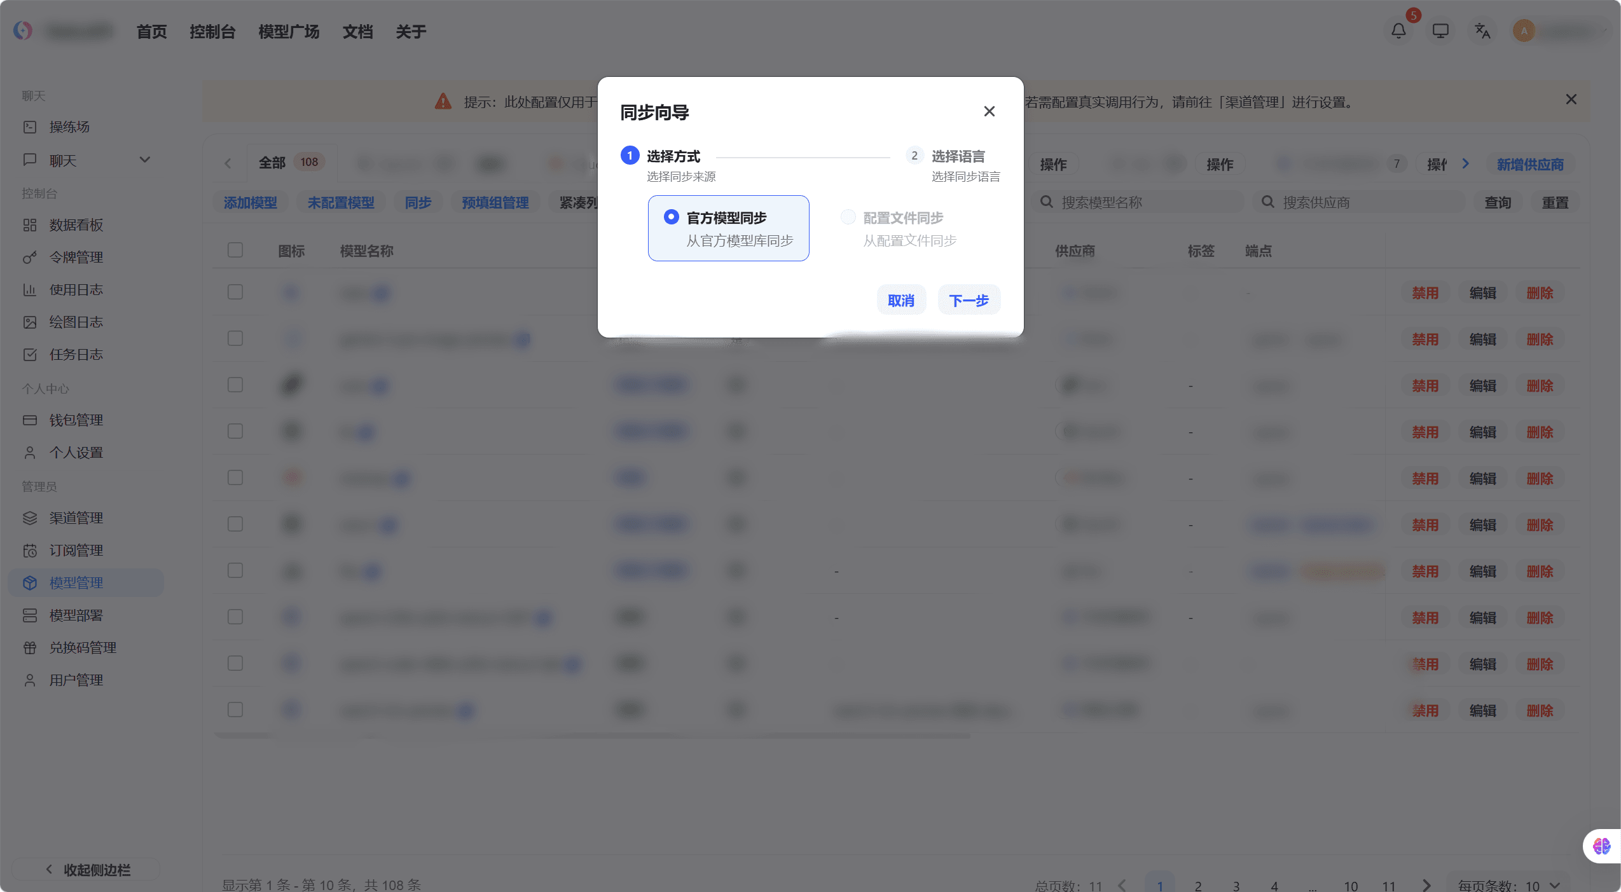Jump to page 4 in pagination

(x=1273, y=884)
